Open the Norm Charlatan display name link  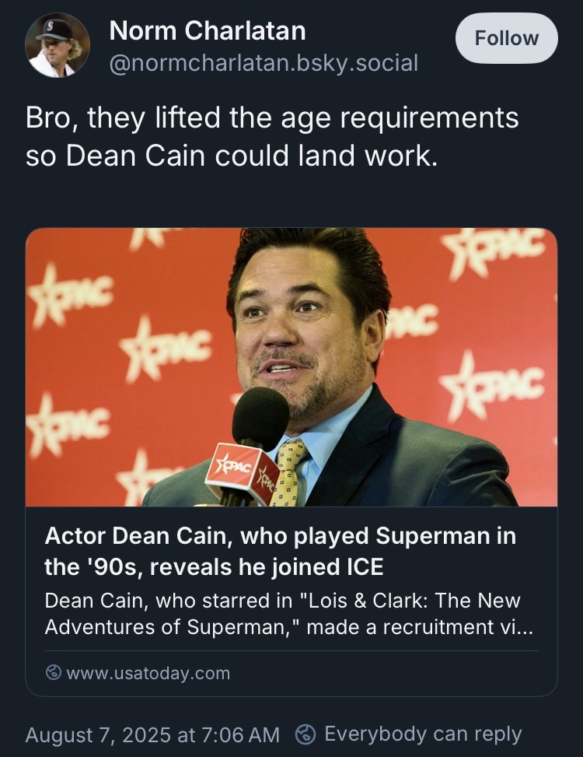pyautogui.click(x=208, y=31)
